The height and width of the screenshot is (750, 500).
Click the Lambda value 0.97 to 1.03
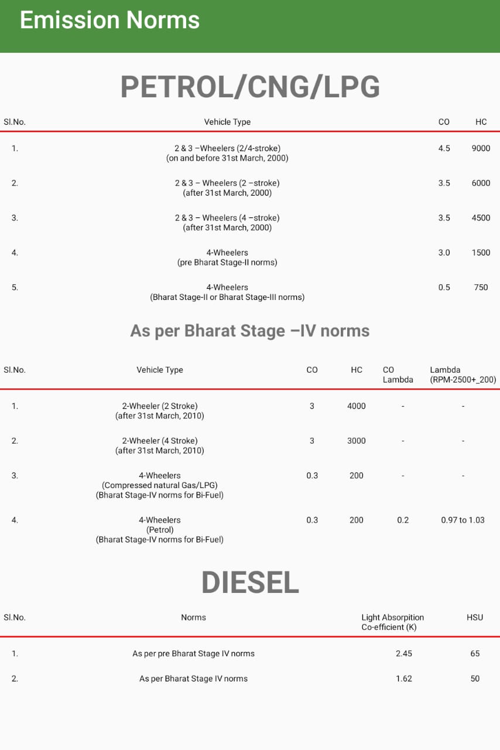463,520
